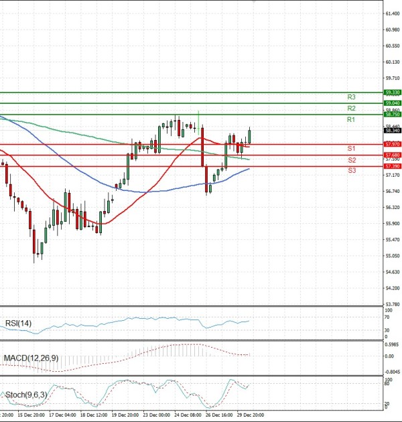
Task: Click the Stoch(9,6,3) indicator label
Action: click(x=25, y=395)
